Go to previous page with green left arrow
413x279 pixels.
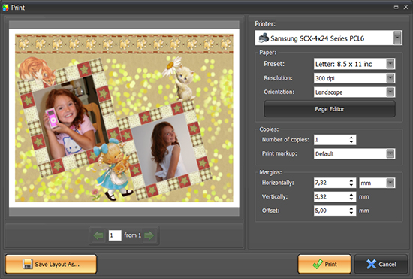click(x=98, y=235)
